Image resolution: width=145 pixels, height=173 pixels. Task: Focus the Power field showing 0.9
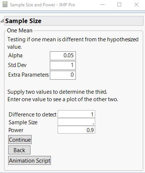click(x=76, y=130)
